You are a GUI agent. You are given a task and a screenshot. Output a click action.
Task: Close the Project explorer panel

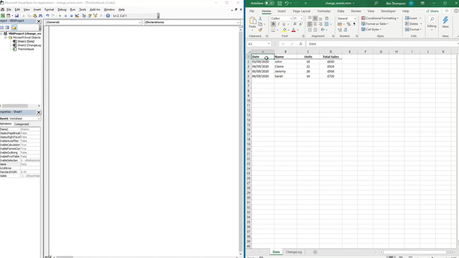(39, 21)
